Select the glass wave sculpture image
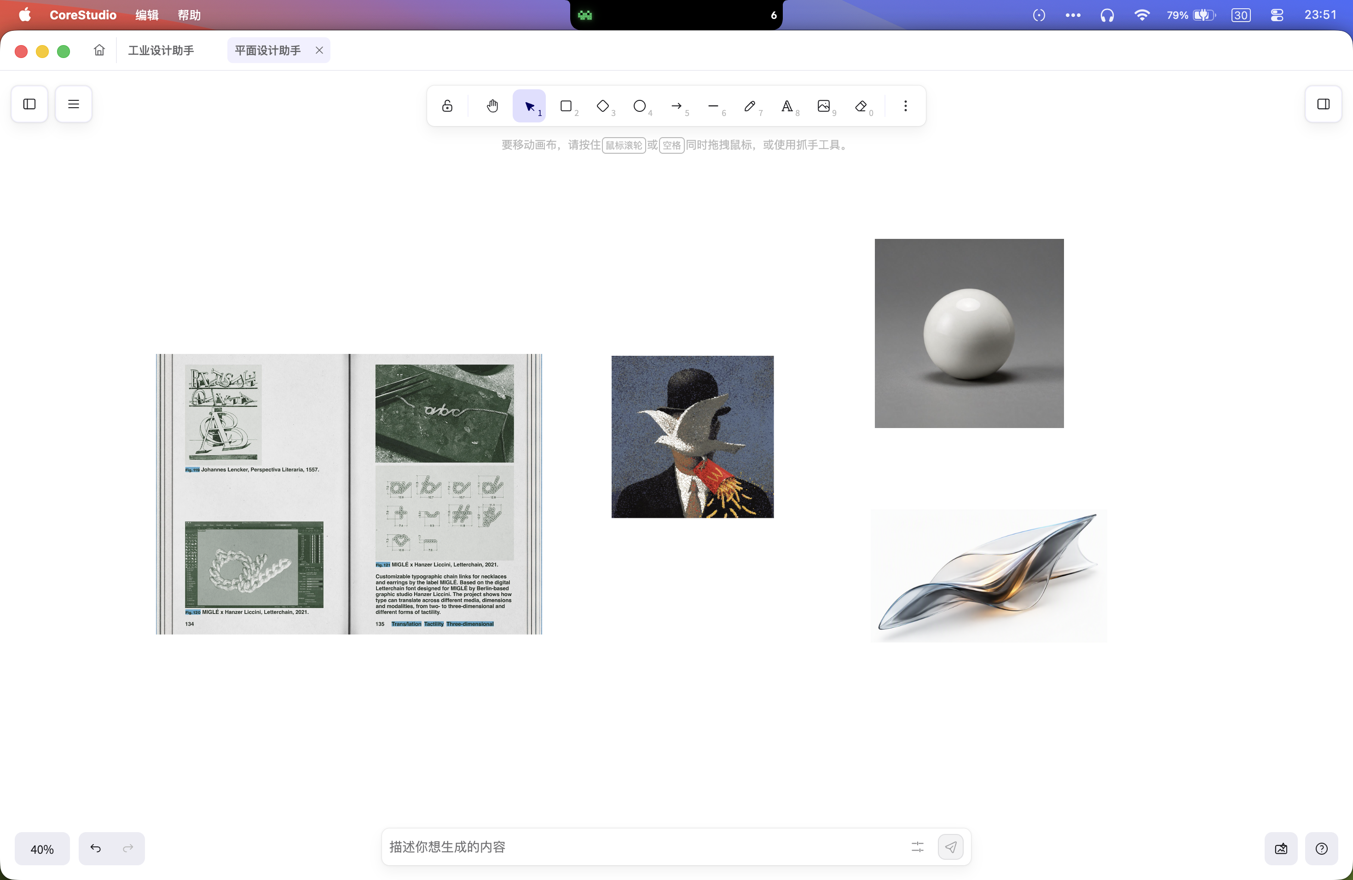 (989, 575)
